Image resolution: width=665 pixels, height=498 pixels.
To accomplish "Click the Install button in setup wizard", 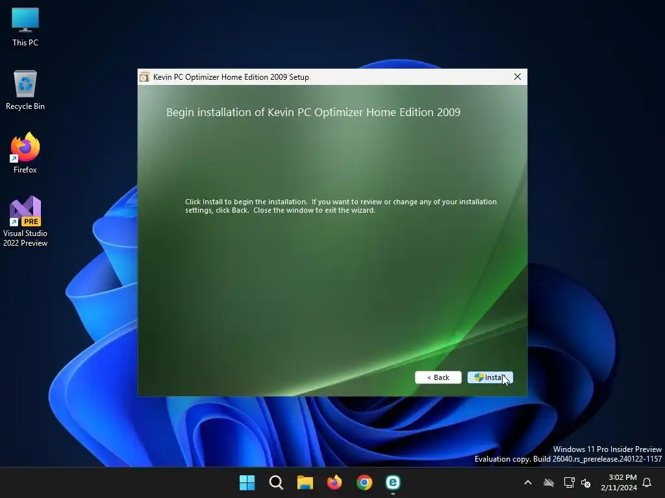I will pyautogui.click(x=490, y=377).
